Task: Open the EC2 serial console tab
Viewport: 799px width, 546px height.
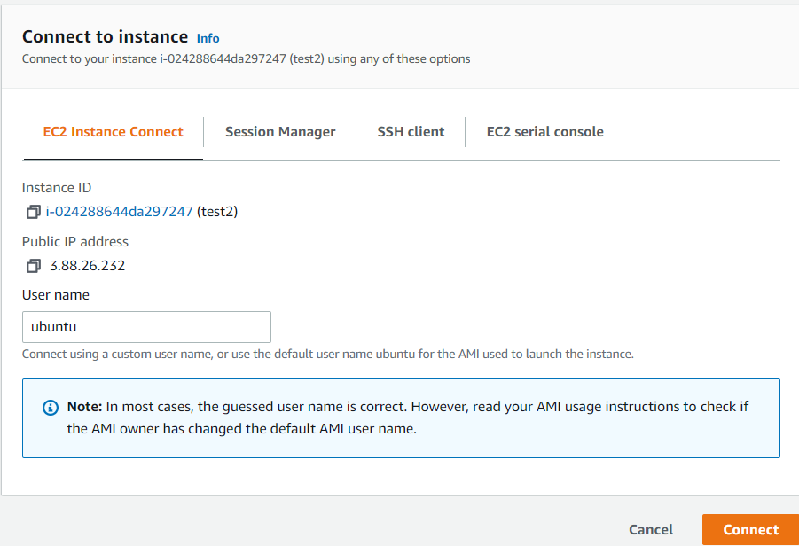Action: (544, 132)
